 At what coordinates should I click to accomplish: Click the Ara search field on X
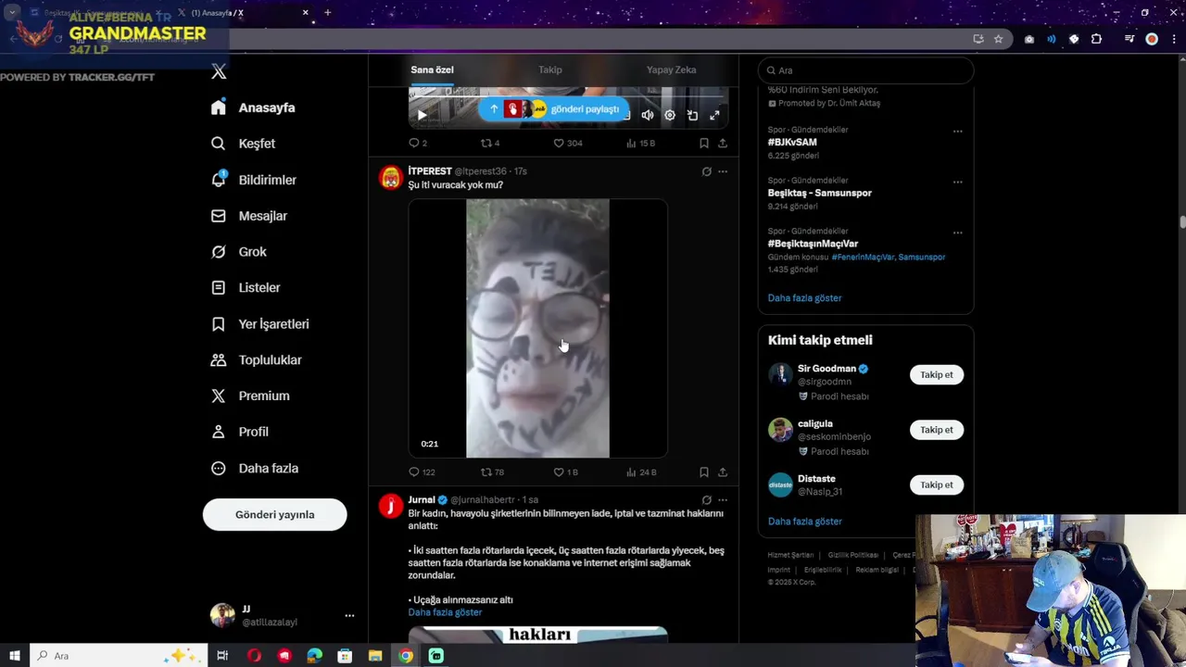pyautogui.click(x=865, y=70)
